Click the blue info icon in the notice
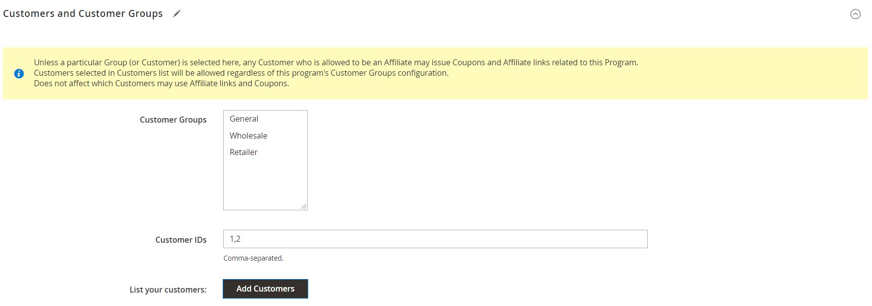The height and width of the screenshot is (306, 872). [19, 74]
